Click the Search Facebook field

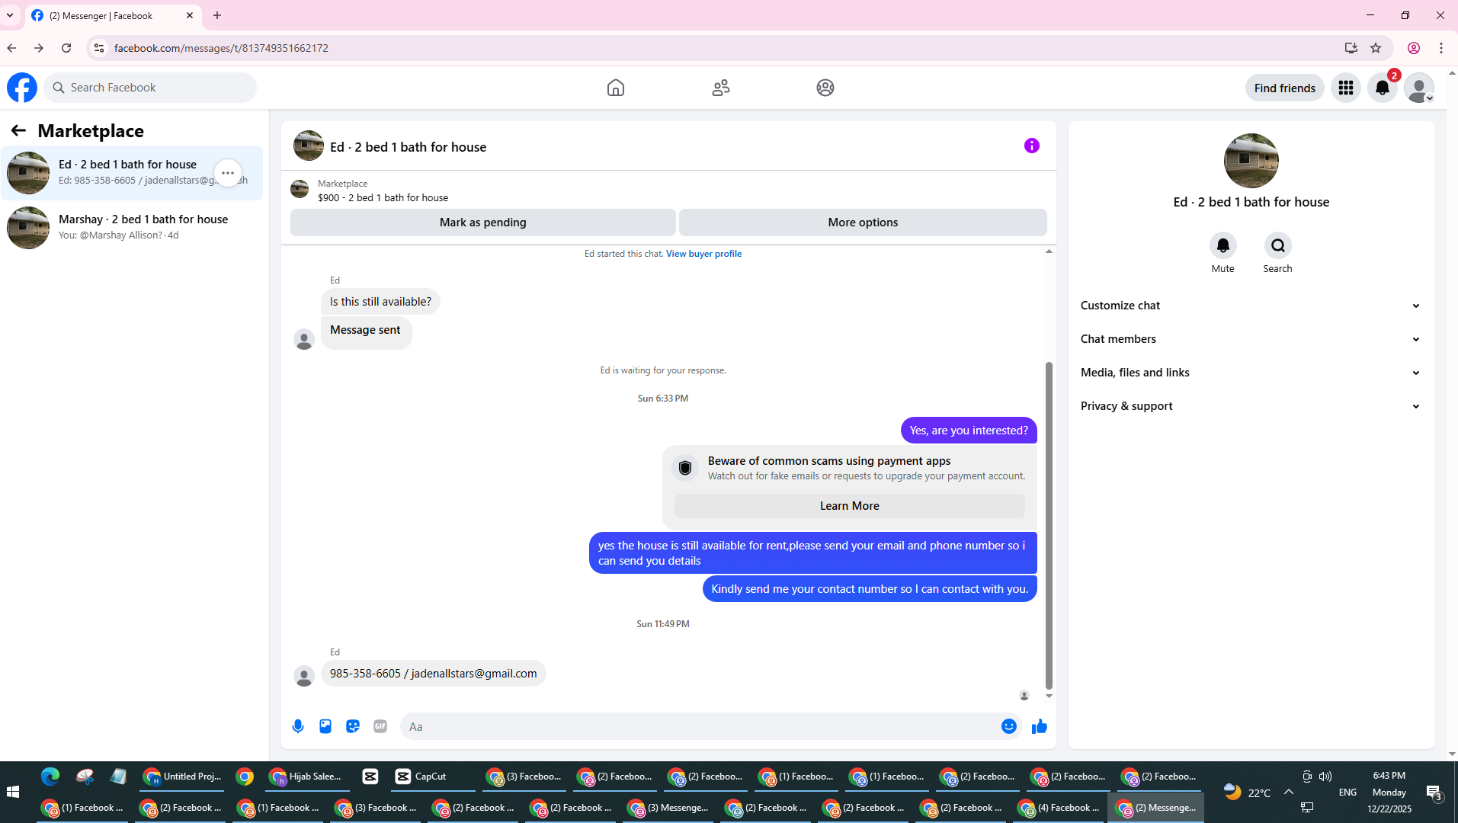[150, 88]
